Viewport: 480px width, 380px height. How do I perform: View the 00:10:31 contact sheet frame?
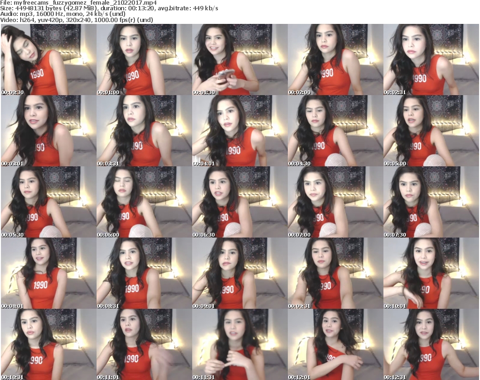pos(49,344)
